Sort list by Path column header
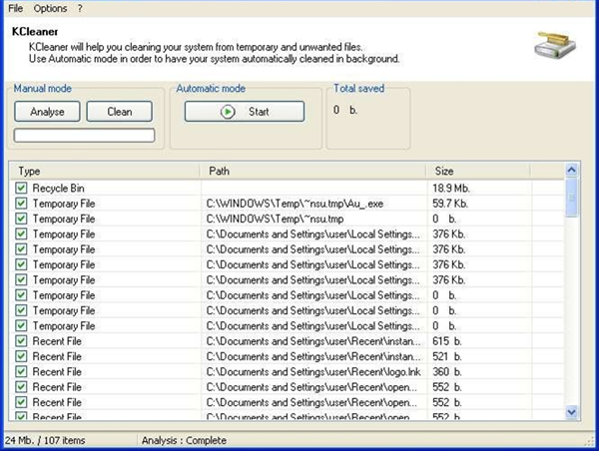This screenshot has height=451, width=599. pos(312,171)
